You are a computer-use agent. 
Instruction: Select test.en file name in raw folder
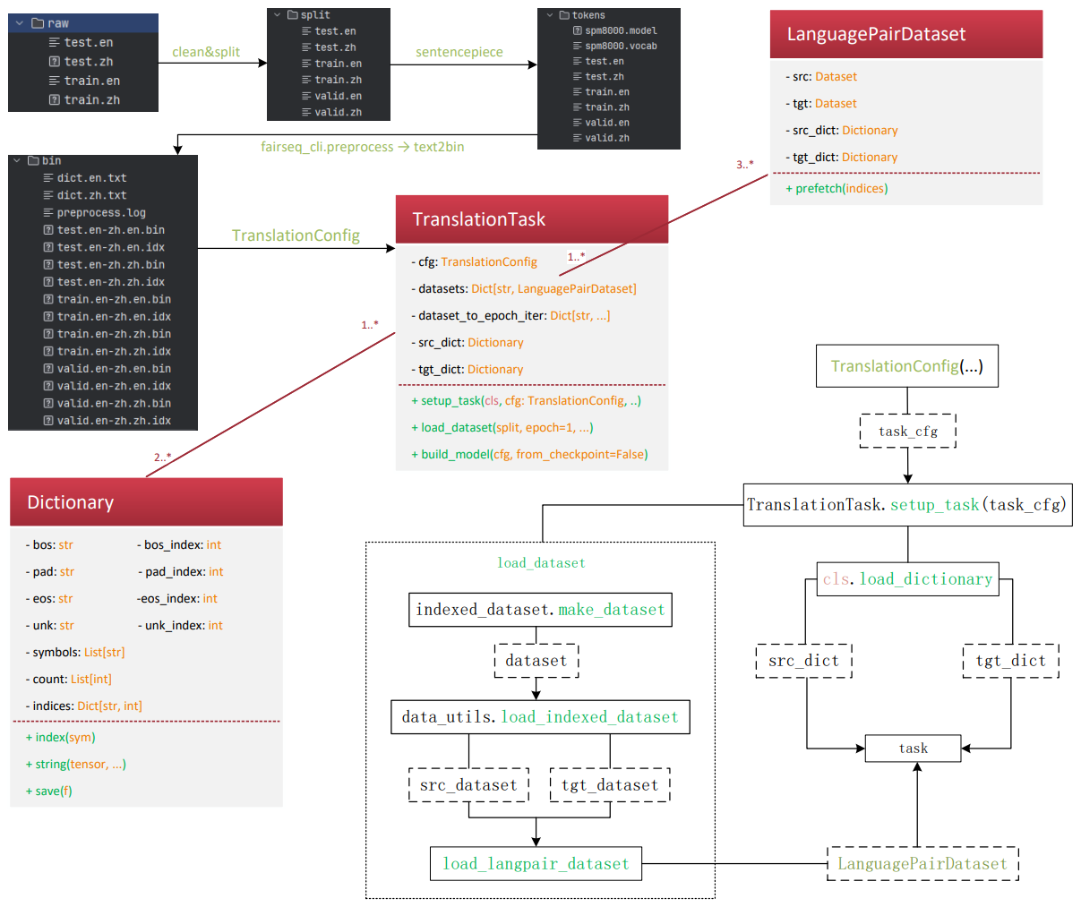point(89,42)
